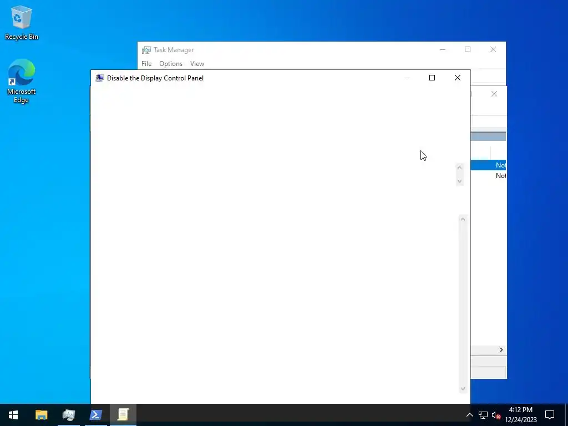
Task: Click the lower pane scroll up arrow
Action: pyautogui.click(x=463, y=219)
